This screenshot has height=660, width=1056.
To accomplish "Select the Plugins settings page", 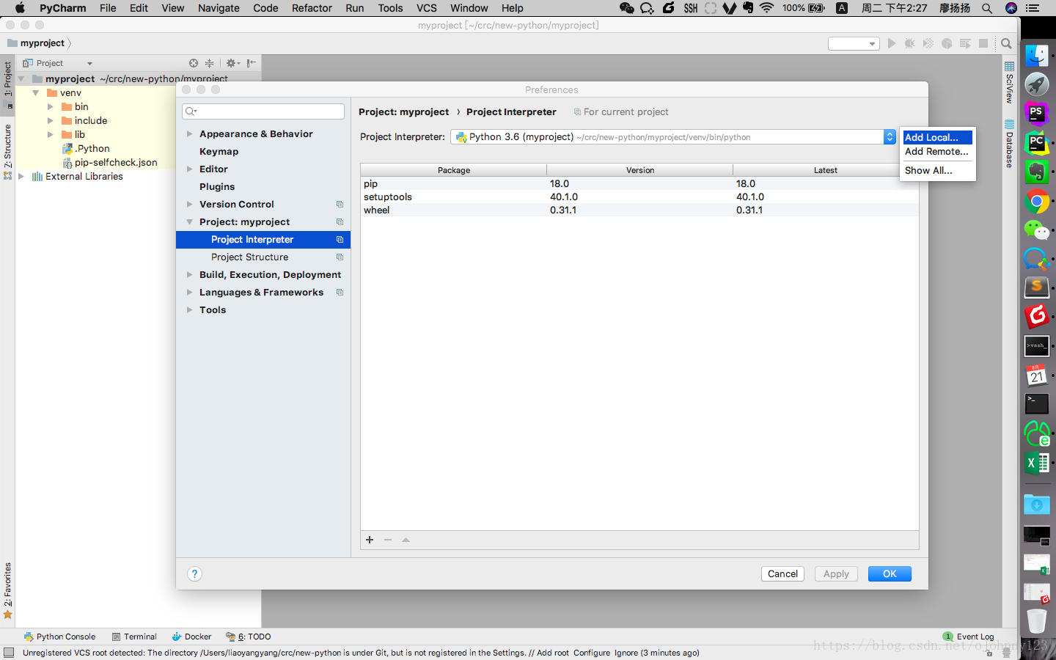I will coord(217,187).
